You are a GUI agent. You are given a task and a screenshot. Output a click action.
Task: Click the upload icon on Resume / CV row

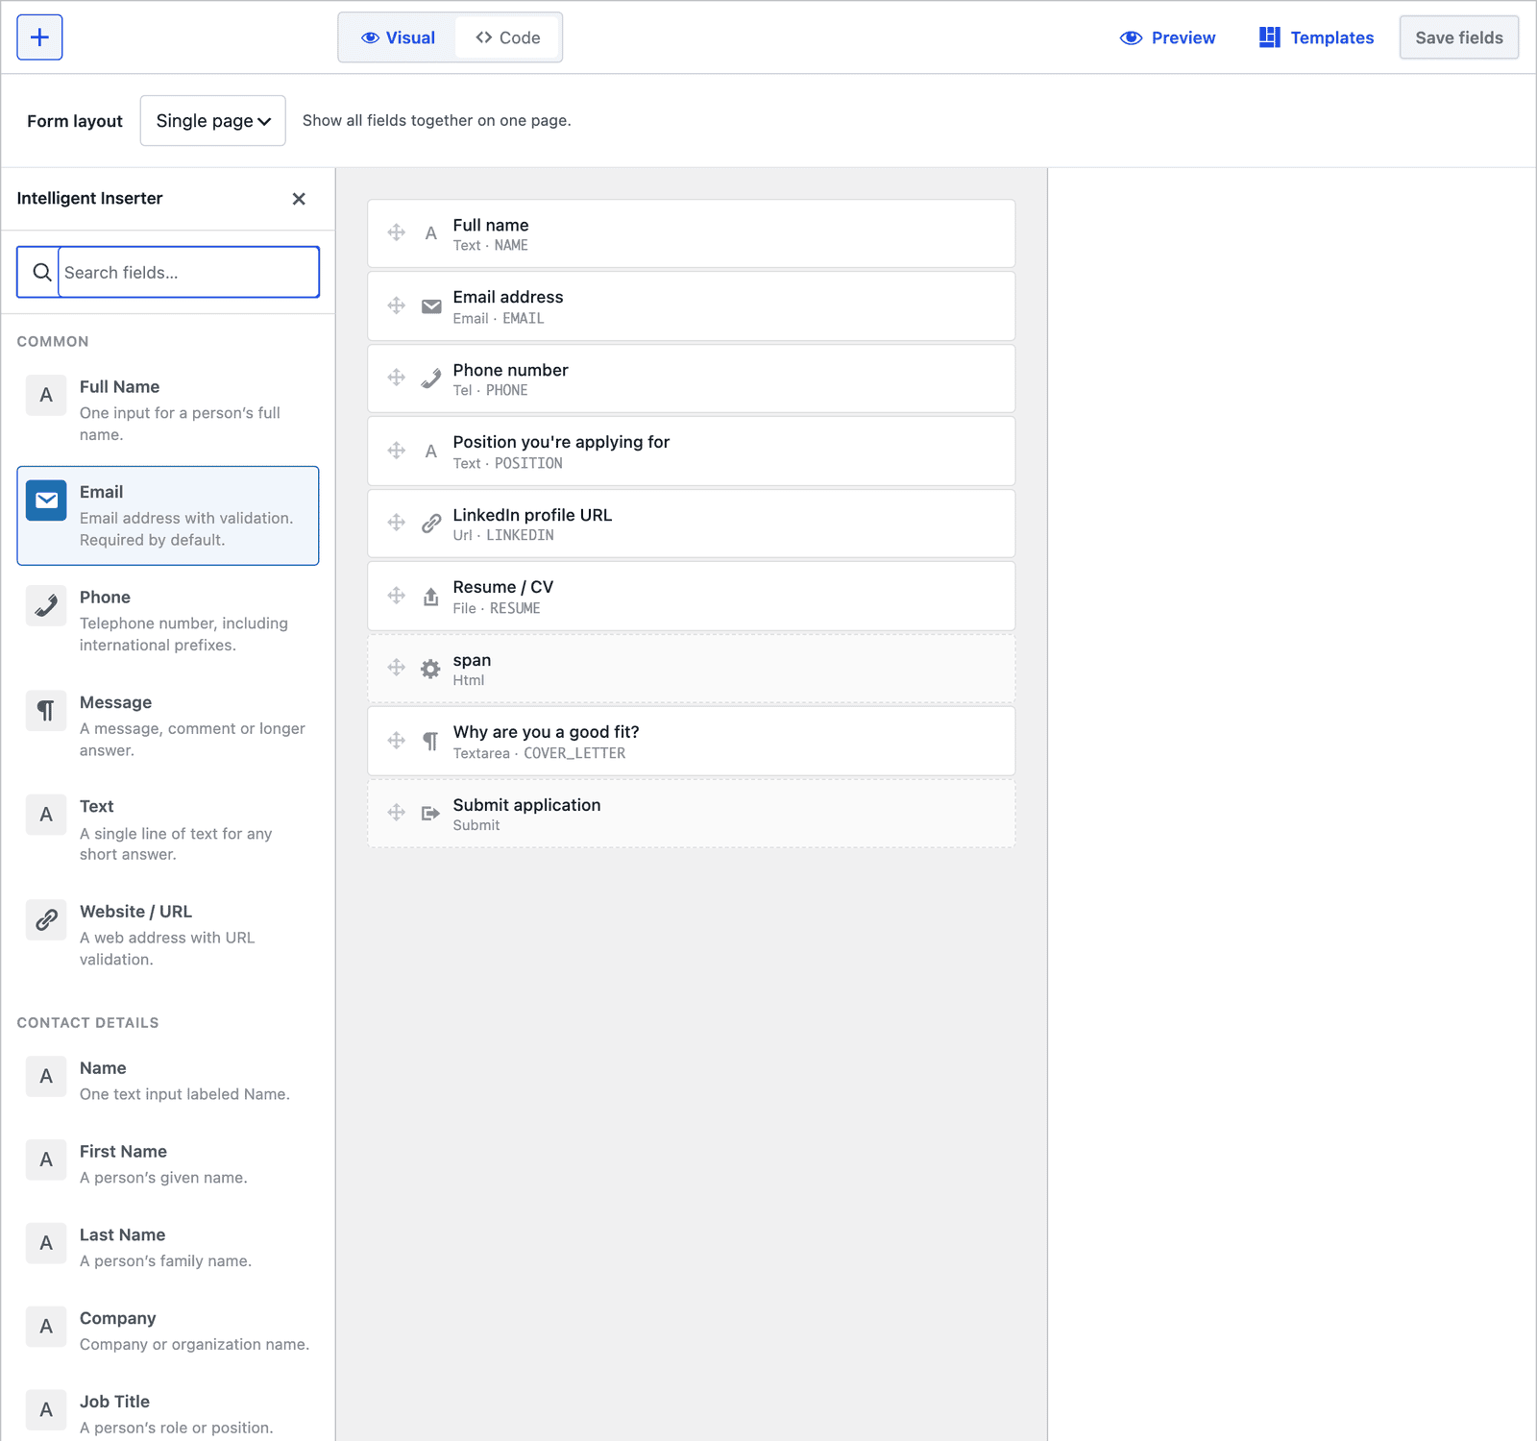431,597
